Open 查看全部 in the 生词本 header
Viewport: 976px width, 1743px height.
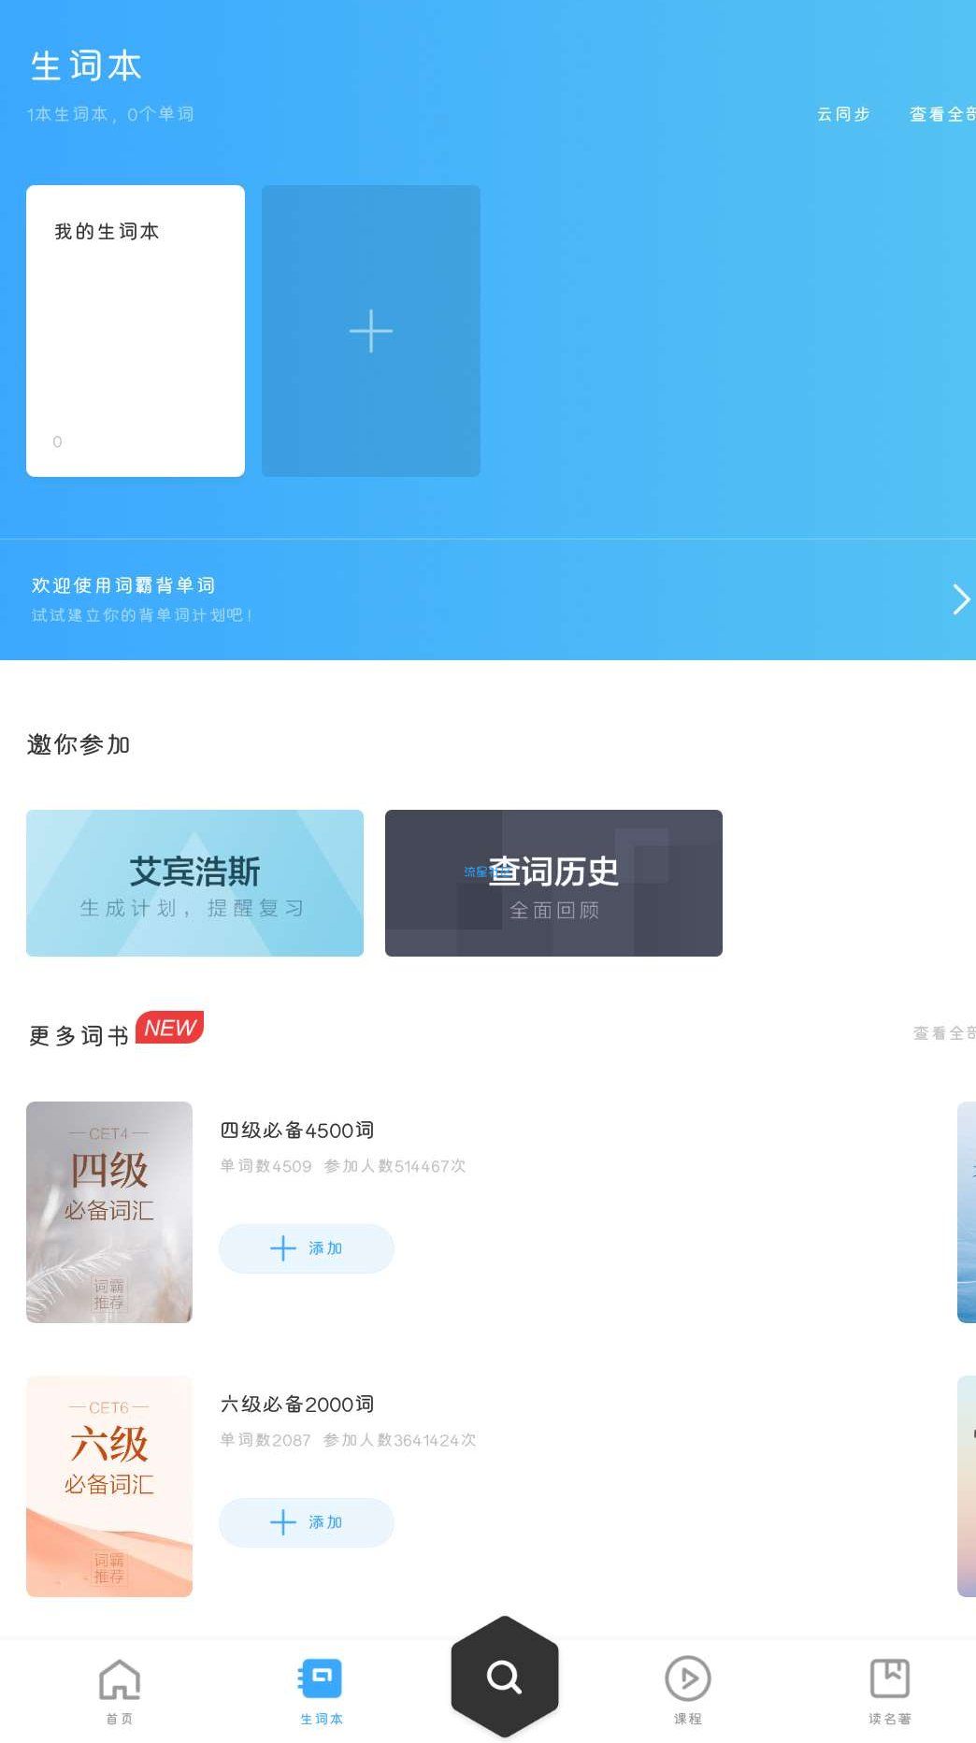(x=942, y=114)
